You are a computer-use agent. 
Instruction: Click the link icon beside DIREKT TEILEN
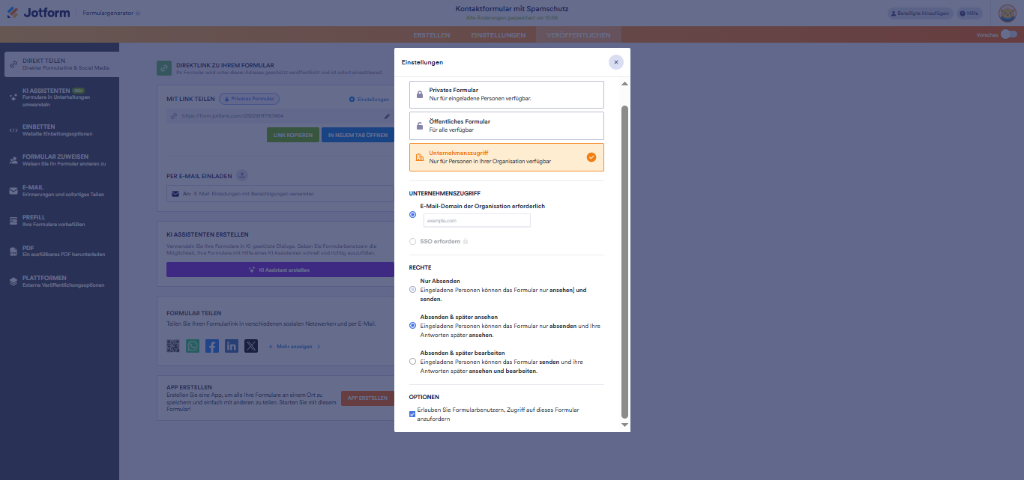(x=13, y=64)
